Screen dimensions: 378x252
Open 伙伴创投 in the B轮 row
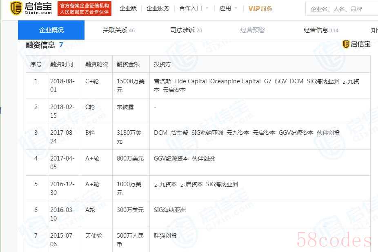(x=328, y=133)
